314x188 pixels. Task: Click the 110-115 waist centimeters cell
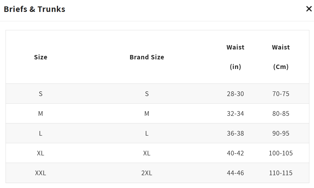(x=281, y=173)
